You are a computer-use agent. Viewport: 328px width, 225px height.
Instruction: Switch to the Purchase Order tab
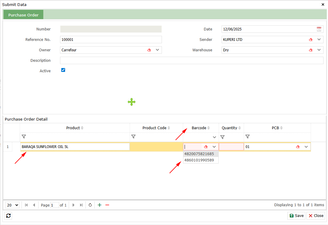click(23, 15)
